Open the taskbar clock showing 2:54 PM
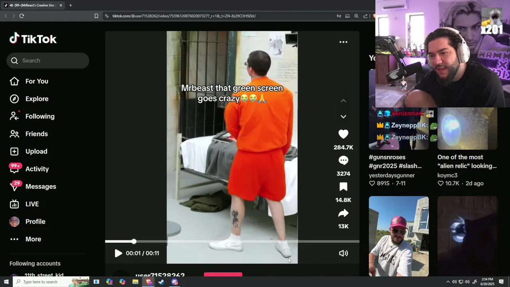 487,282
